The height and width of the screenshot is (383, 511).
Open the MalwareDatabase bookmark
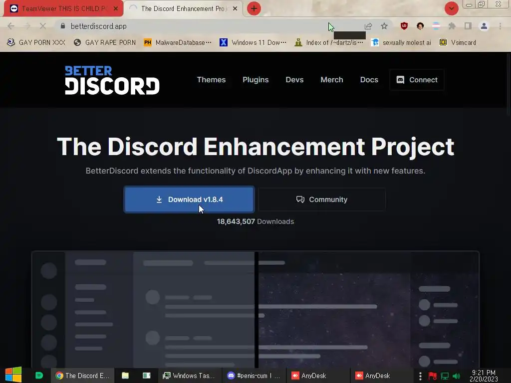tap(178, 43)
